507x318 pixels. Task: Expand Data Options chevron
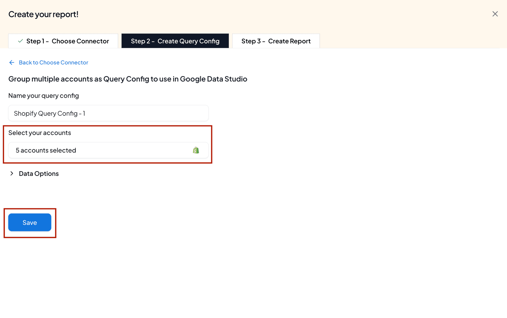pos(12,174)
